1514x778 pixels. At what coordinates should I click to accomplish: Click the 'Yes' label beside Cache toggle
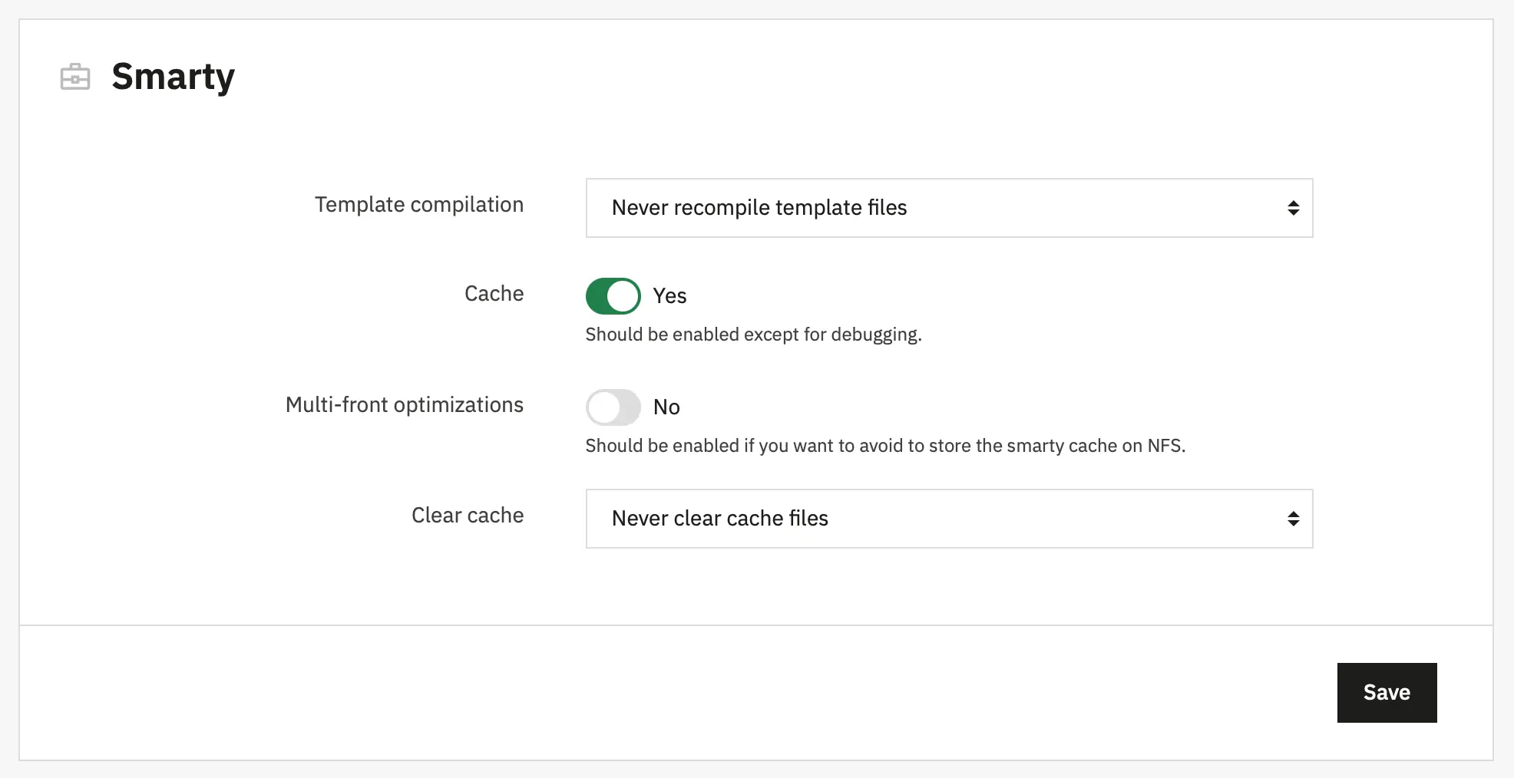click(669, 296)
